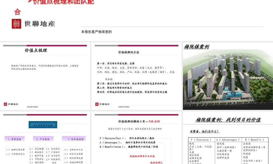Click the small 世联地产 logo in the 价值梳理的方法 slide footer
Viewport: 273px width, 164px height.
(102, 104)
